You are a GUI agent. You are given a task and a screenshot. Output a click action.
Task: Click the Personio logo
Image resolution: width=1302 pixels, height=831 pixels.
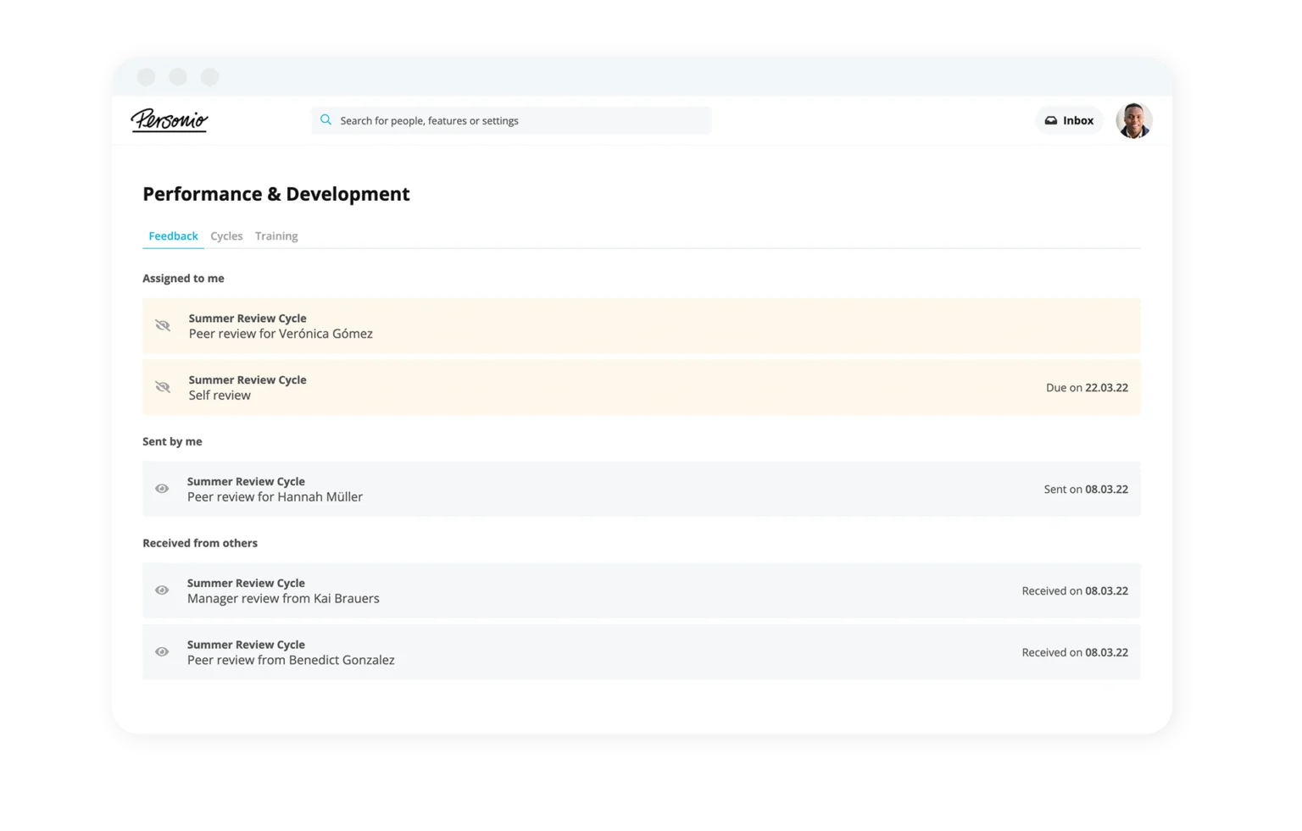pyautogui.click(x=169, y=120)
